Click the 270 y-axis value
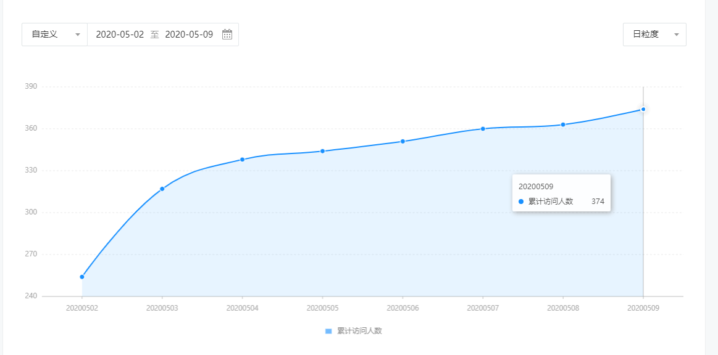Viewport: 718px width, 355px height. (31, 255)
